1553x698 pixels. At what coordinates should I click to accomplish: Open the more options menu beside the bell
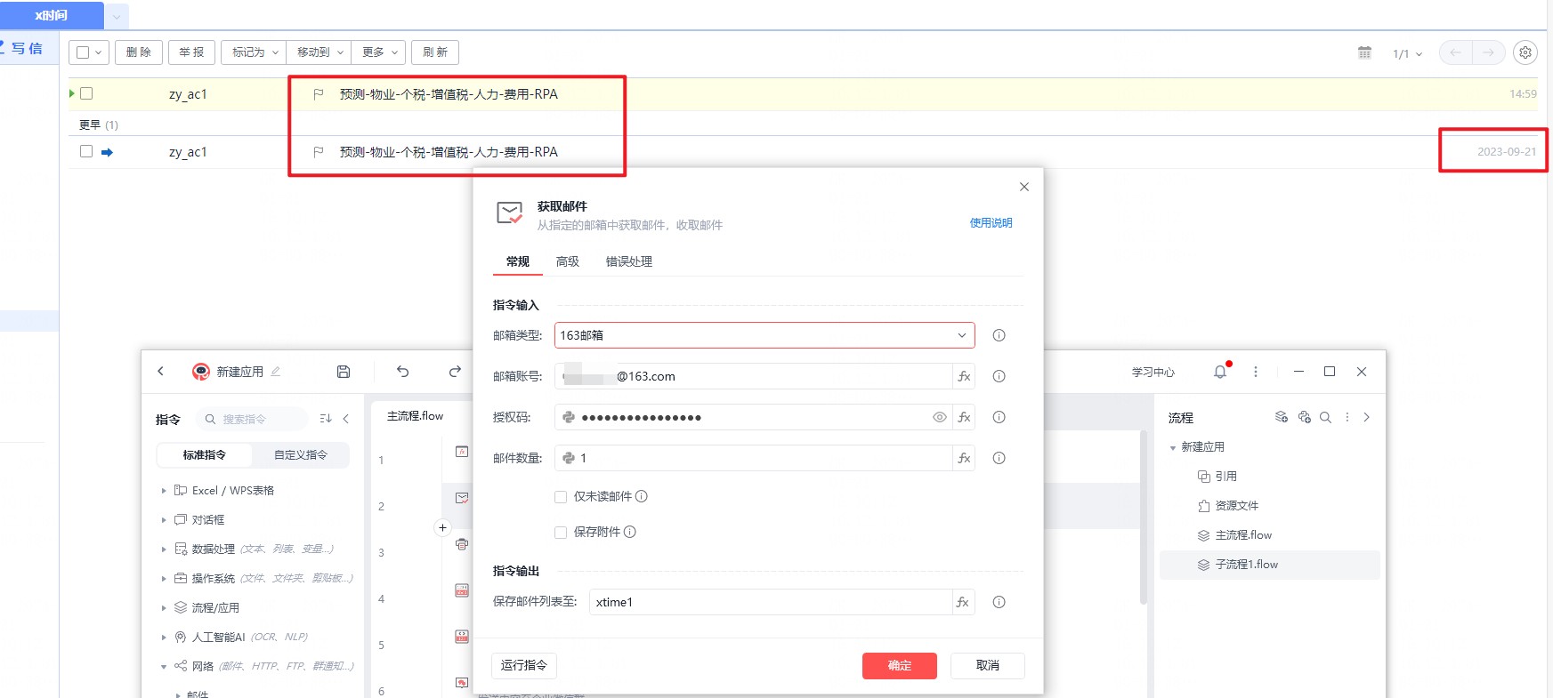(1256, 372)
